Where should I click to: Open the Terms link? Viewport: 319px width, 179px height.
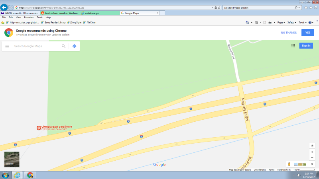click(272, 170)
